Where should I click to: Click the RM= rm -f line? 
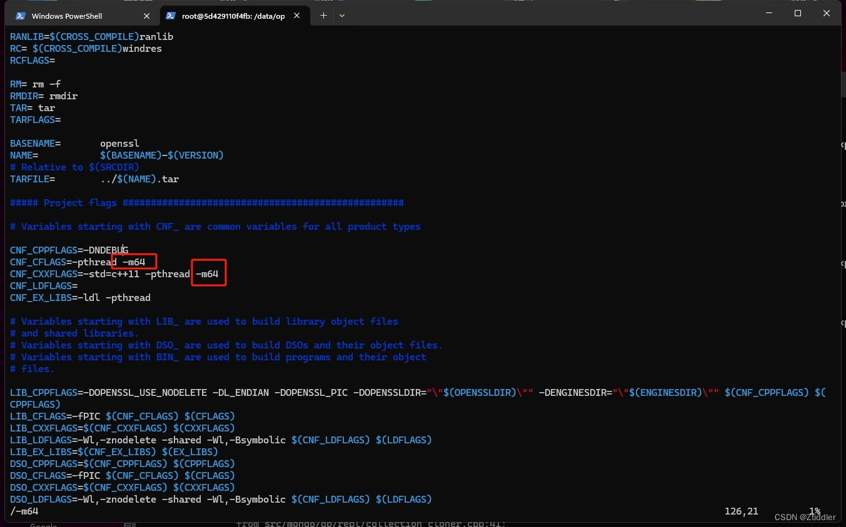(x=35, y=84)
